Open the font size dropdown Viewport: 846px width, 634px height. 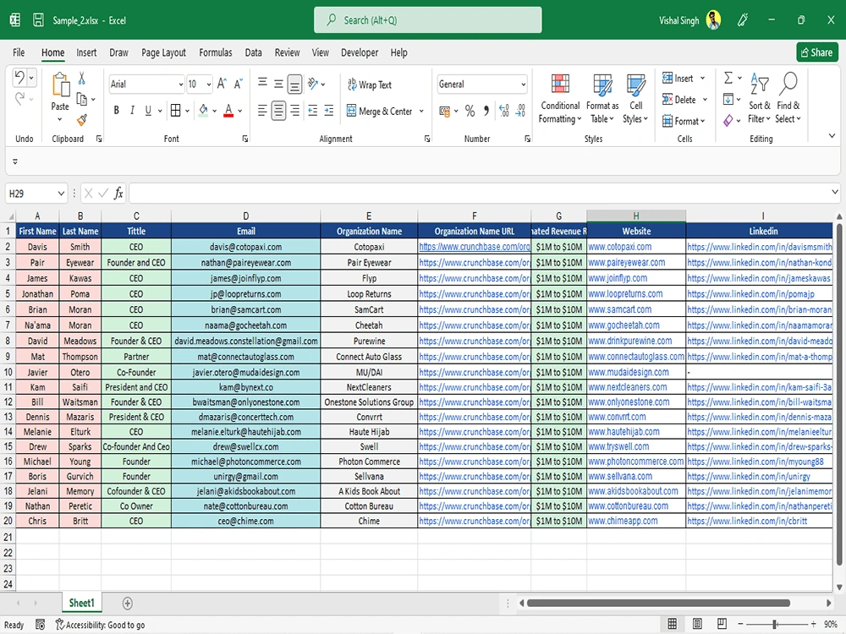[209, 85]
